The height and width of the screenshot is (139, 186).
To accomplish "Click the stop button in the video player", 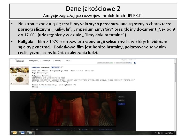I will tap(37, 129).
